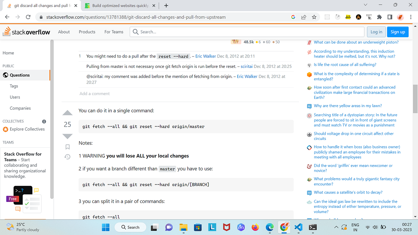Viewport: 418px width, 235px height.
Task: Expand the system tray hidden icons
Action: (x=336, y=227)
